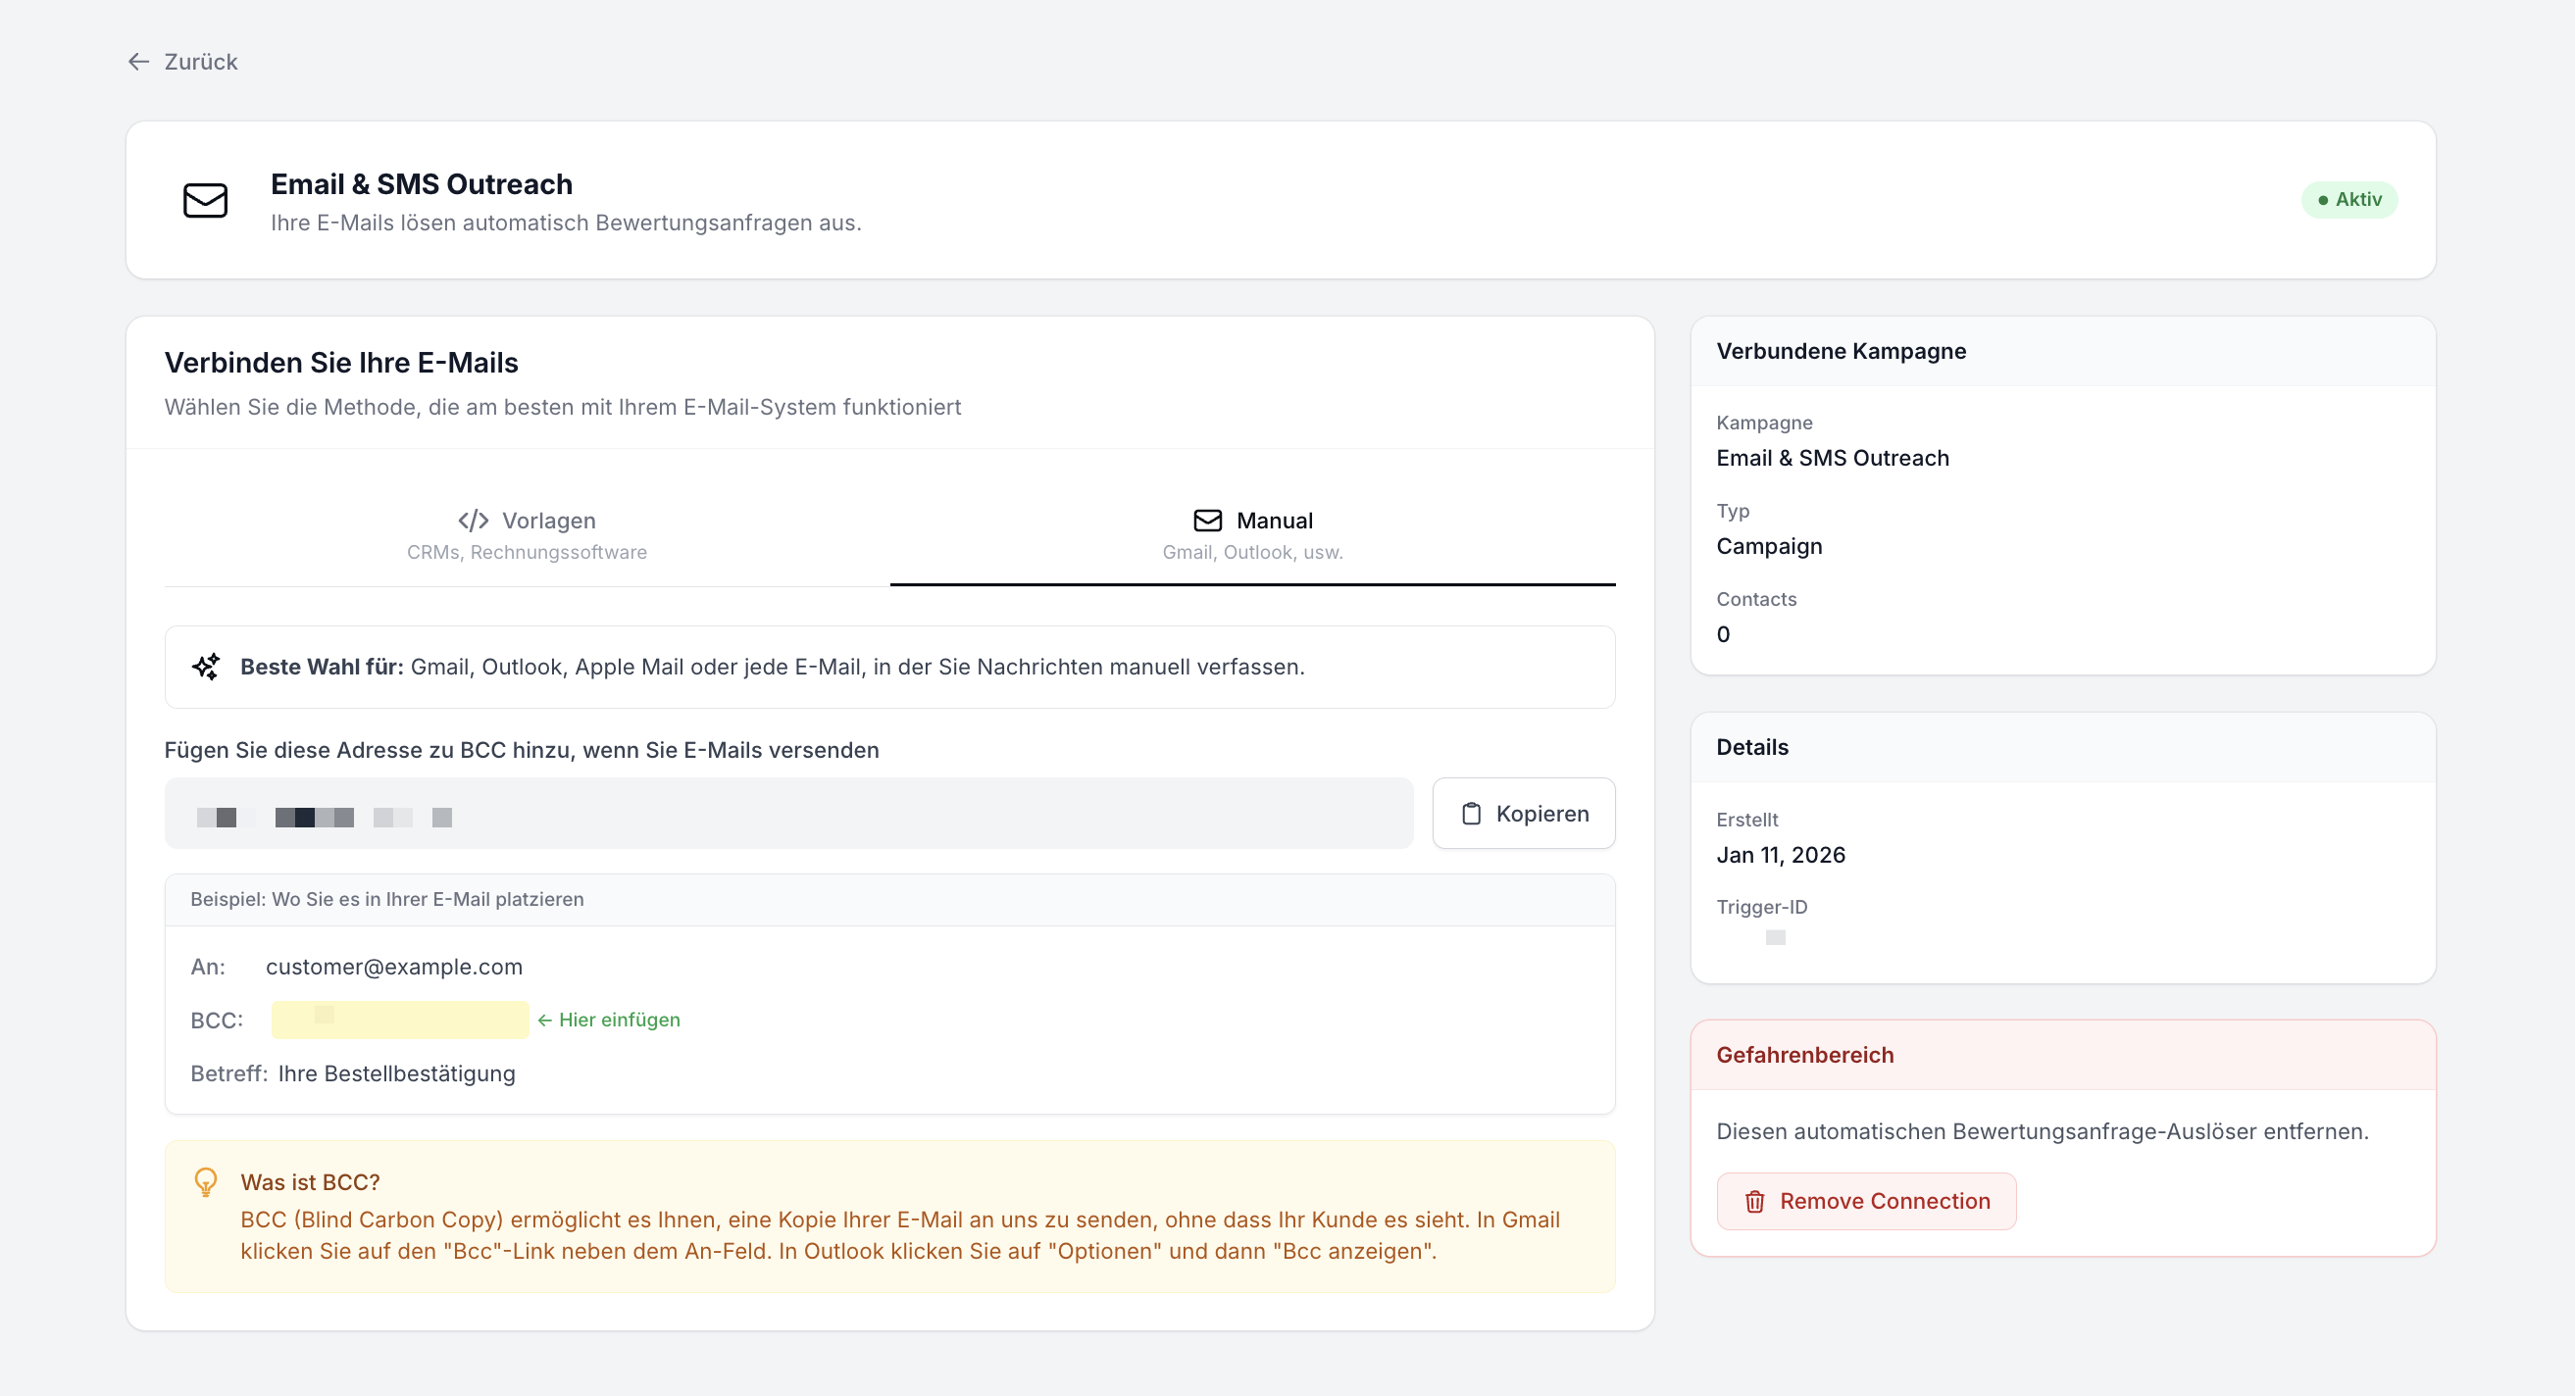
Task: Click the green Aktiv status badge
Action: (2348, 200)
